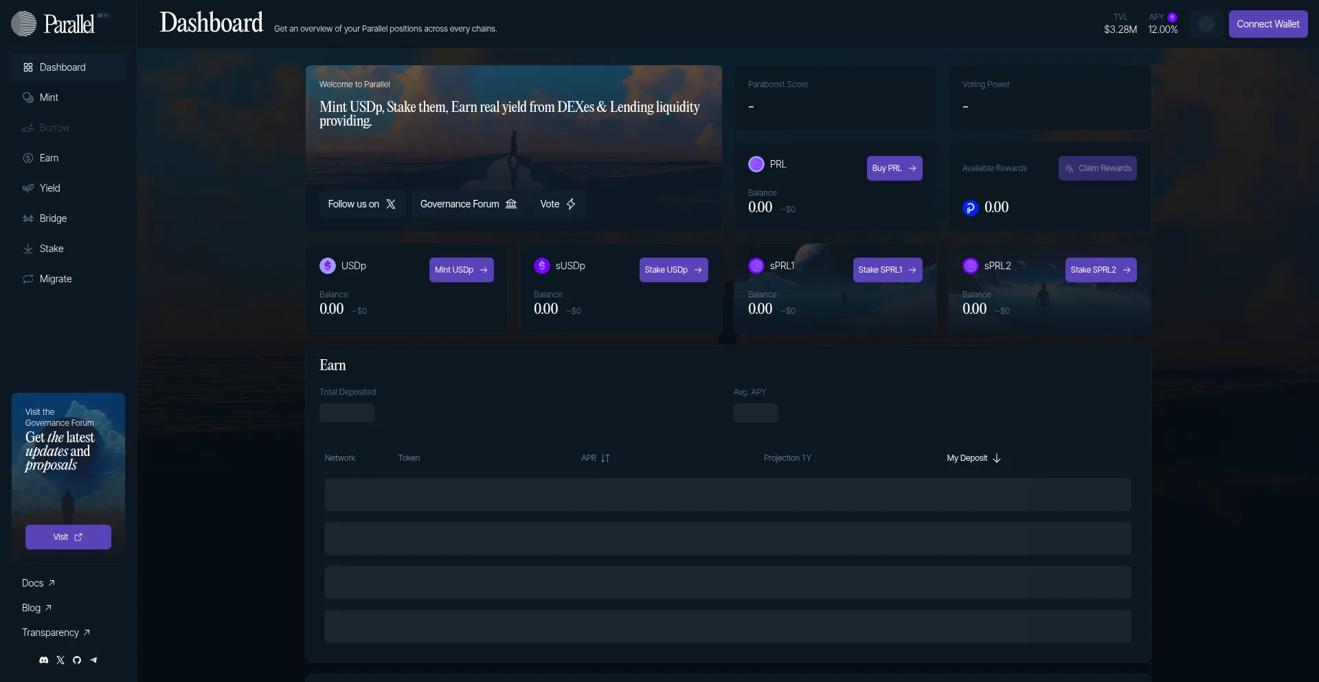
Task: Click the Parallel logo
Action: coord(59,24)
